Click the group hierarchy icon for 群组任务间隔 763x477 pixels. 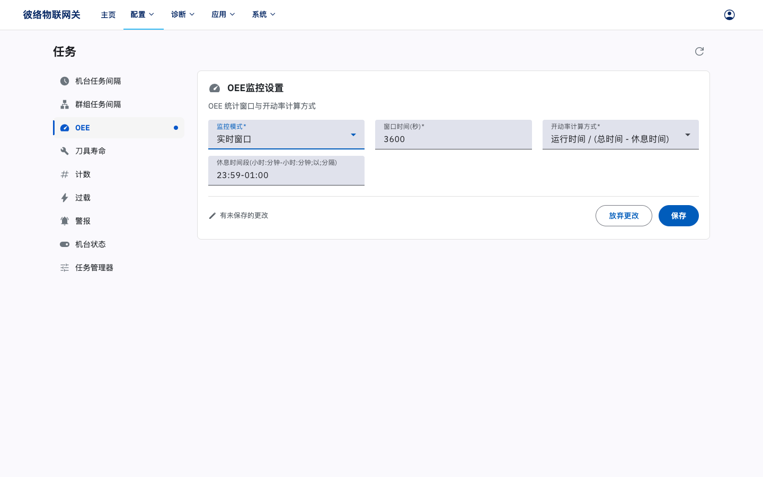(65, 104)
